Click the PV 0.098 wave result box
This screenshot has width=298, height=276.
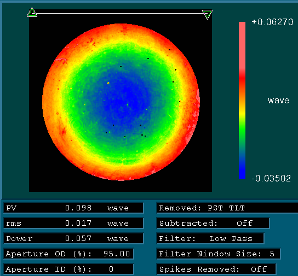coord(73,208)
